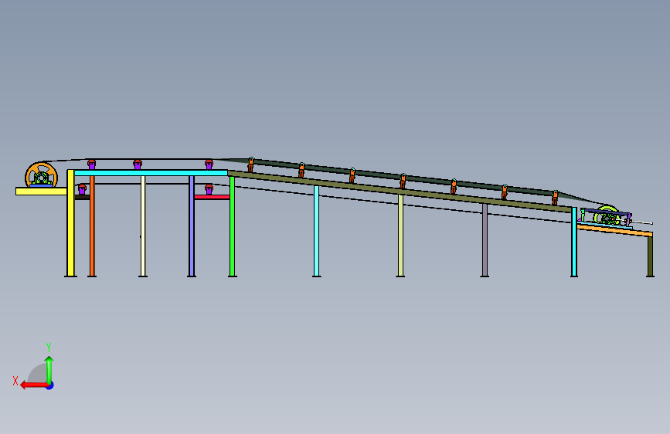Pick the orange vertical support leg

point(92,226)
